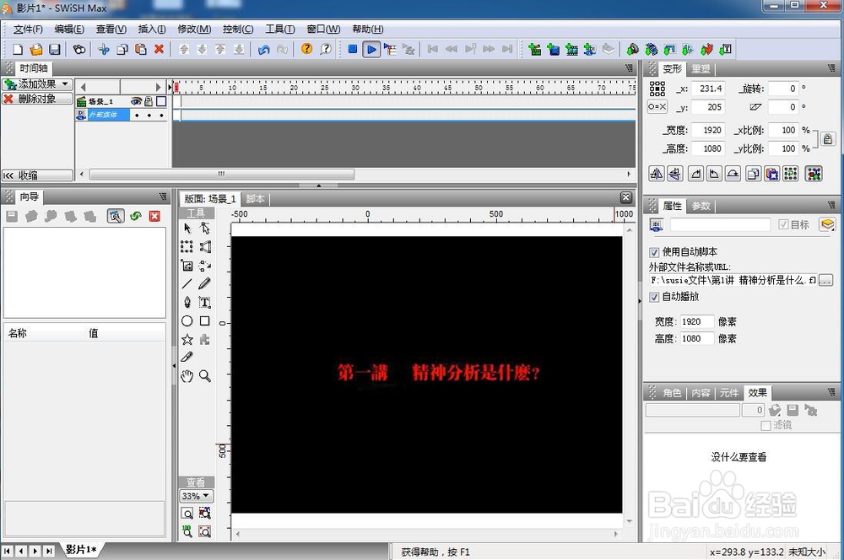Select the Line drawing tool
The width and height of the screenshot is (844, 560).
pyautogui.click(x=187, y=284)
